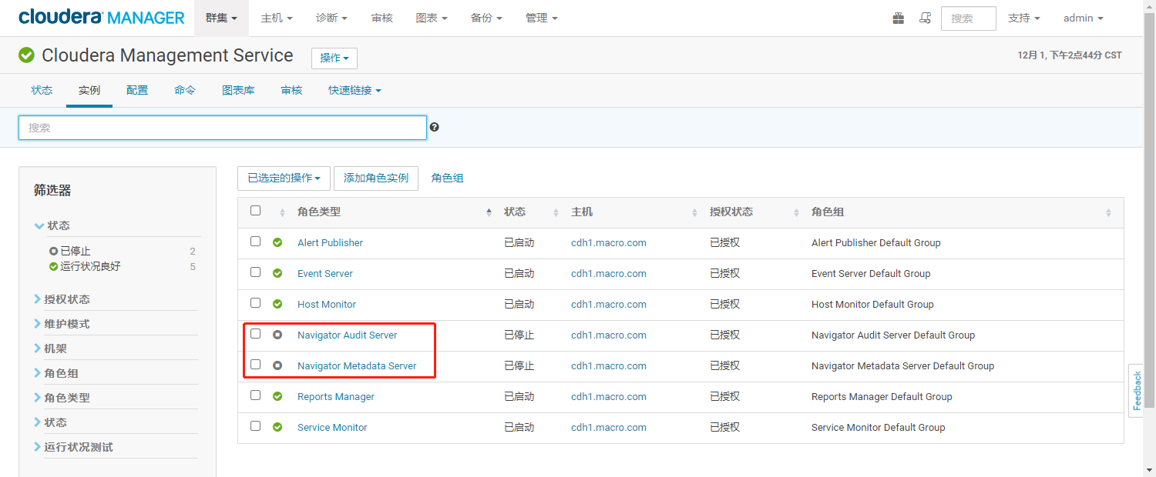Open the parcel gift box icon
This screenshot has width=1156, height=477.
pyautogui.click(x=899, y=18)
